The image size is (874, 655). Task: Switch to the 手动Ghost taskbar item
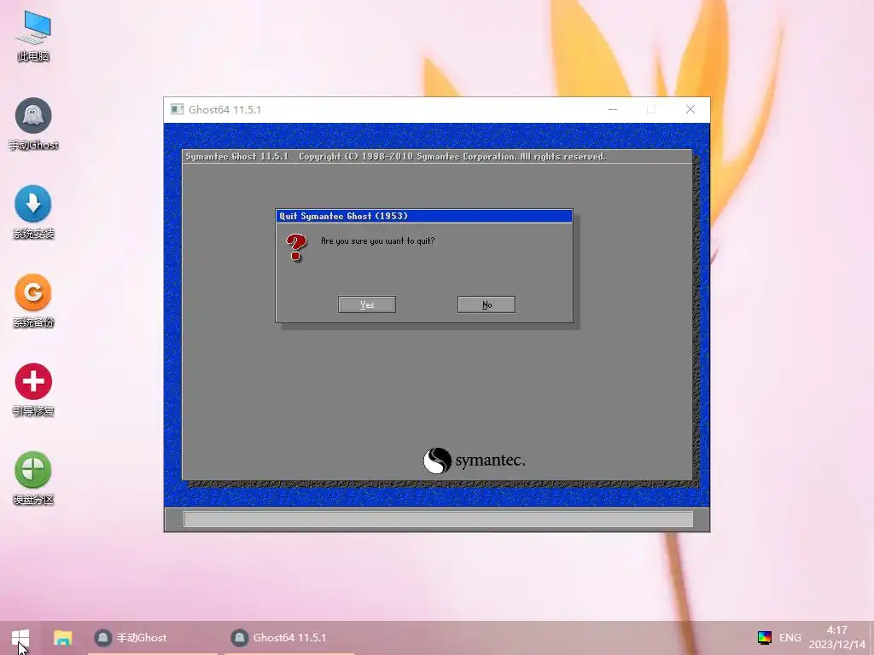coord(153,638)
